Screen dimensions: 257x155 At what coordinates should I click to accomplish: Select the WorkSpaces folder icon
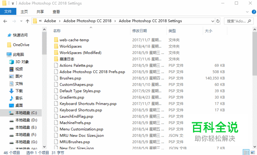point(56,46)
